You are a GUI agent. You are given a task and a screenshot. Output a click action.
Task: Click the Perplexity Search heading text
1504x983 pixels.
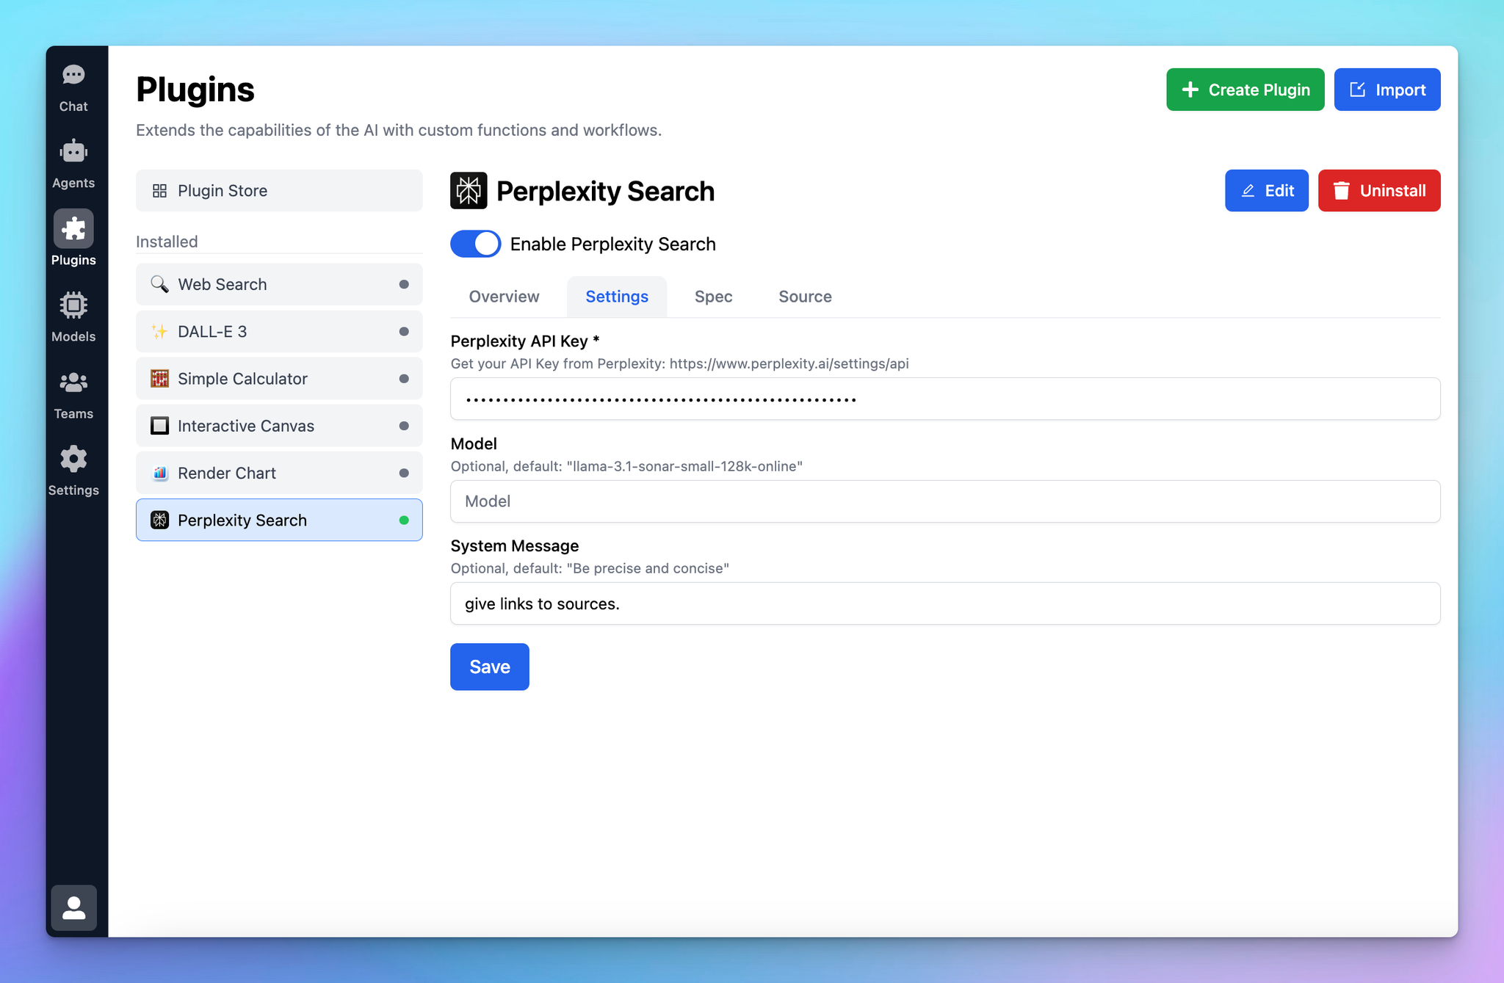click(x=605, y=191)
